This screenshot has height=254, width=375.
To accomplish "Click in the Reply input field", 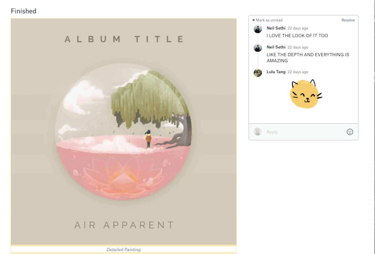I will click(x=304, y=132).
